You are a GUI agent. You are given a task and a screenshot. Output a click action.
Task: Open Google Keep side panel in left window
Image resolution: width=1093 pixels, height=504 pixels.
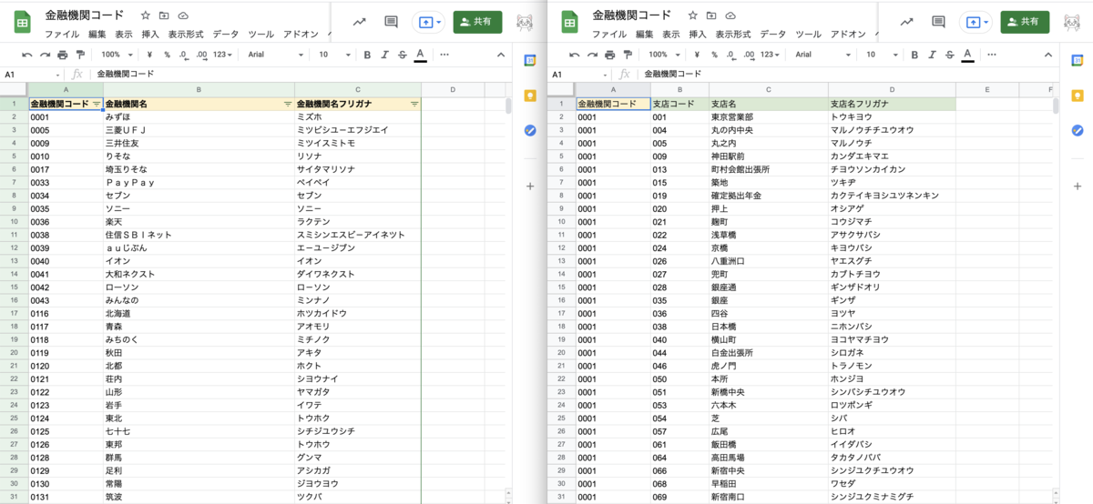tap(530, 96)
